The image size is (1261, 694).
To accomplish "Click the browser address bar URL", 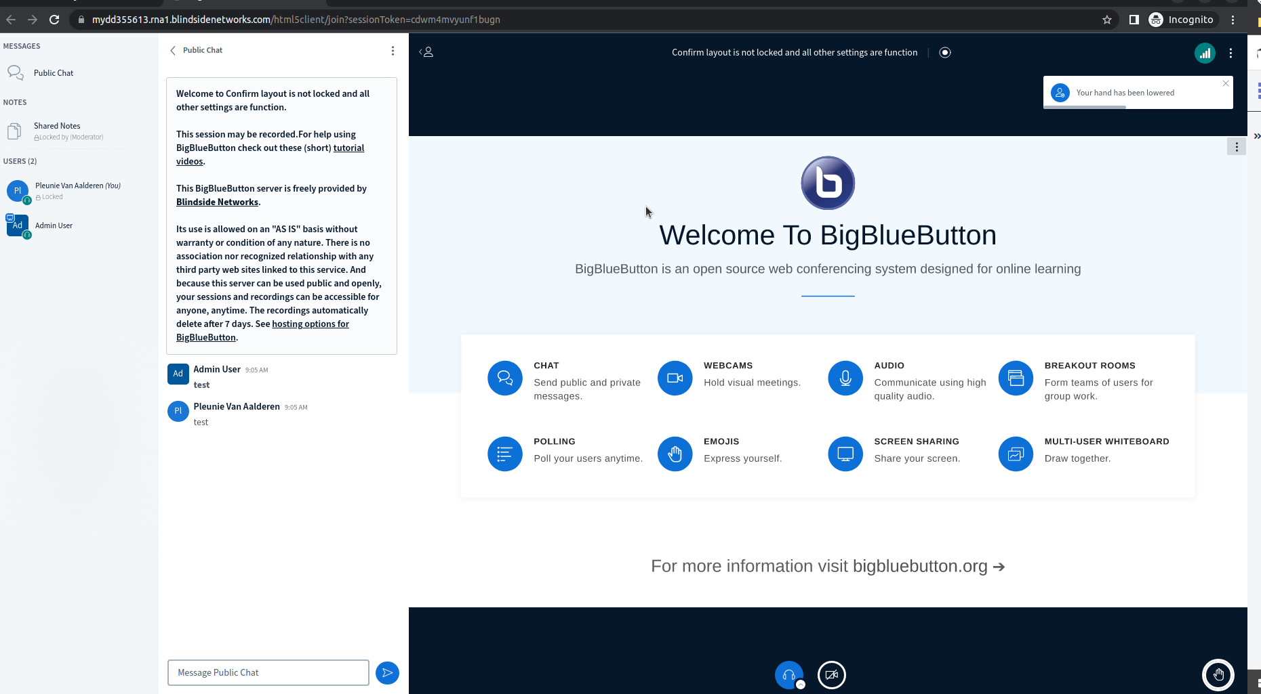I will coord(296,20).
